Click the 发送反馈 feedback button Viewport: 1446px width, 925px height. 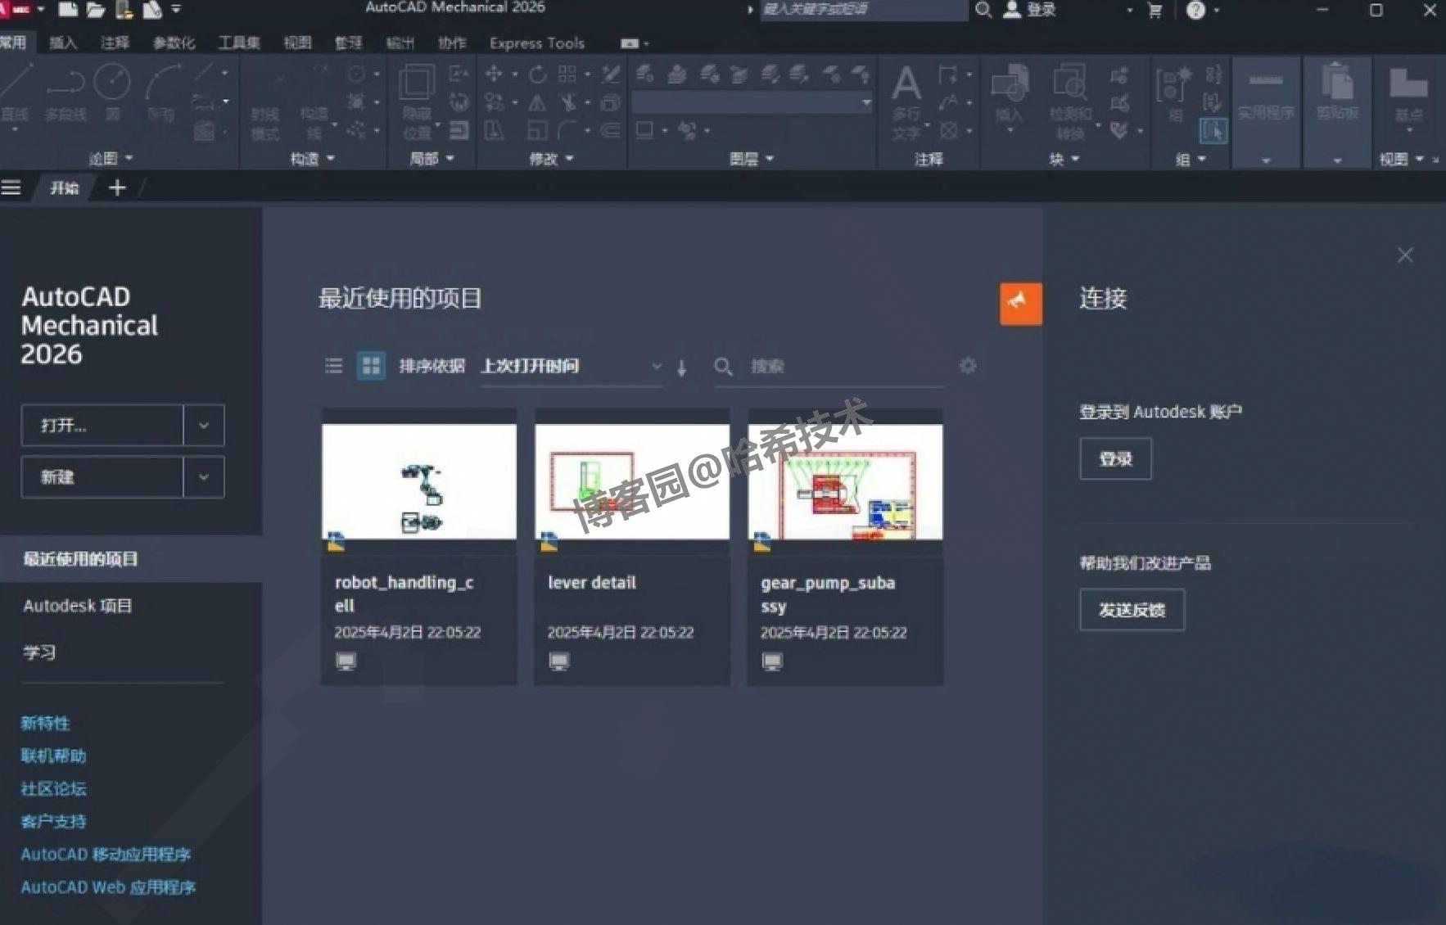[x=1132, y=609]
